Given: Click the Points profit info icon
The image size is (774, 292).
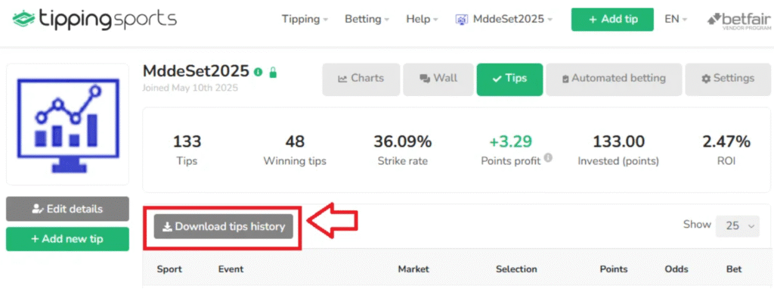Looking at the screenshot, I should [548, 158].
